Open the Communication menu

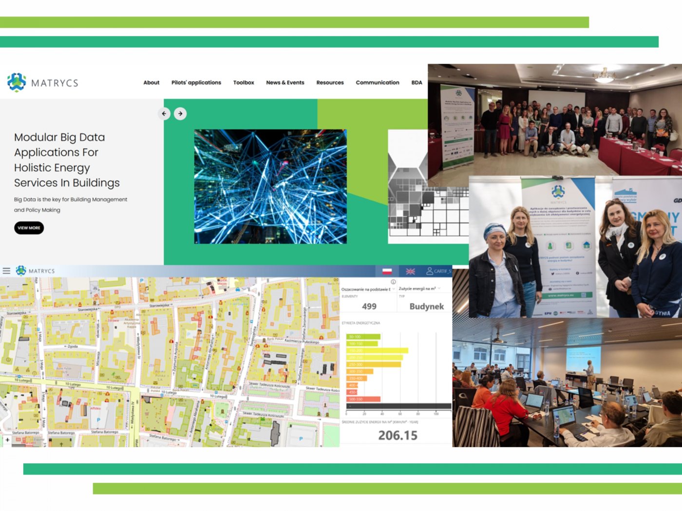point(378,83)
